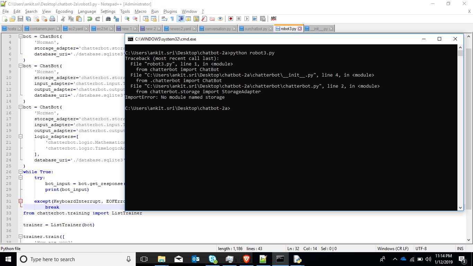Collapse the ChatBot block at line 8
473x266 pixels.
pos(20,66)
